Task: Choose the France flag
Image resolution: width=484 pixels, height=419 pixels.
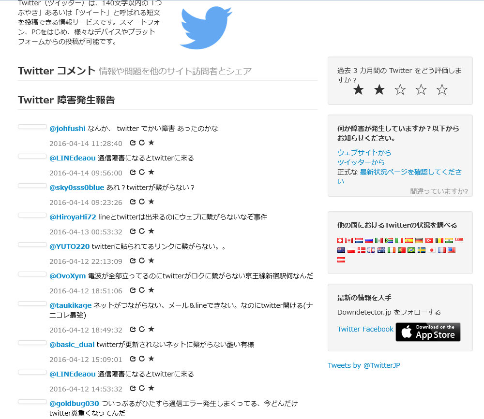Action: pyautogui.click(x=442, y=250)
